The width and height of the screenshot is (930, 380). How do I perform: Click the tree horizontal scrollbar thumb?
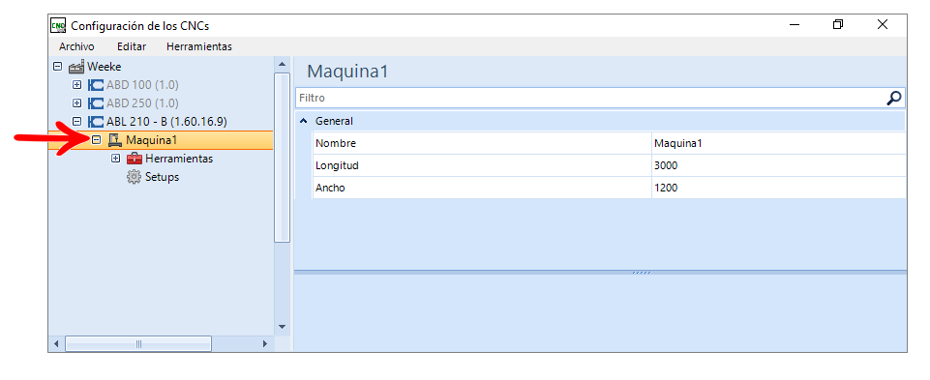(138, 344)
